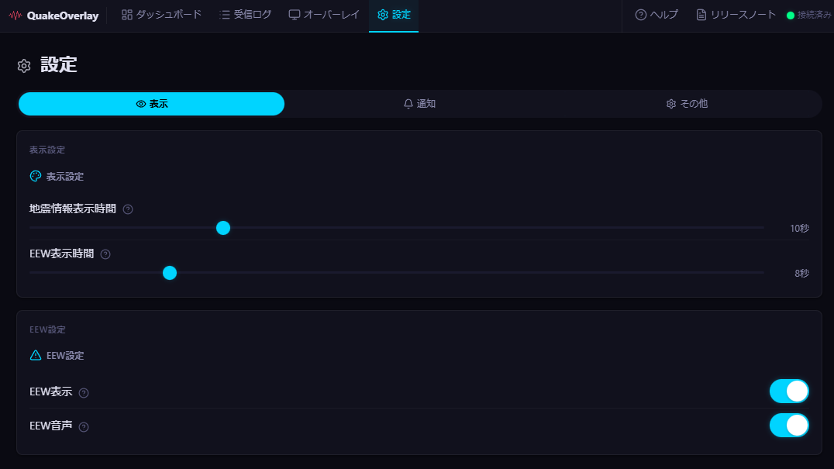Click the 地震情報表示時間 label
This screenshot has width=834, height=469.
point(73,209)
